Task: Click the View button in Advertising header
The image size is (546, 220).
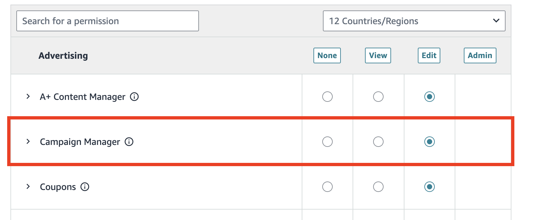Action: [x=378, y=55]
